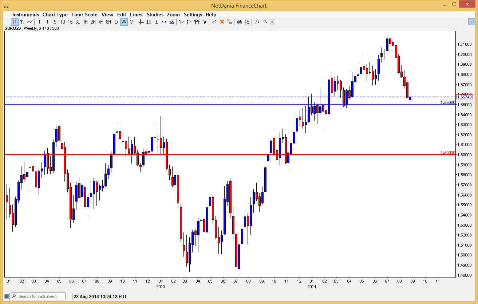Remove selected line with the red X icon
The height and width of the screenshot is (304, 478).
click(221, 22)
